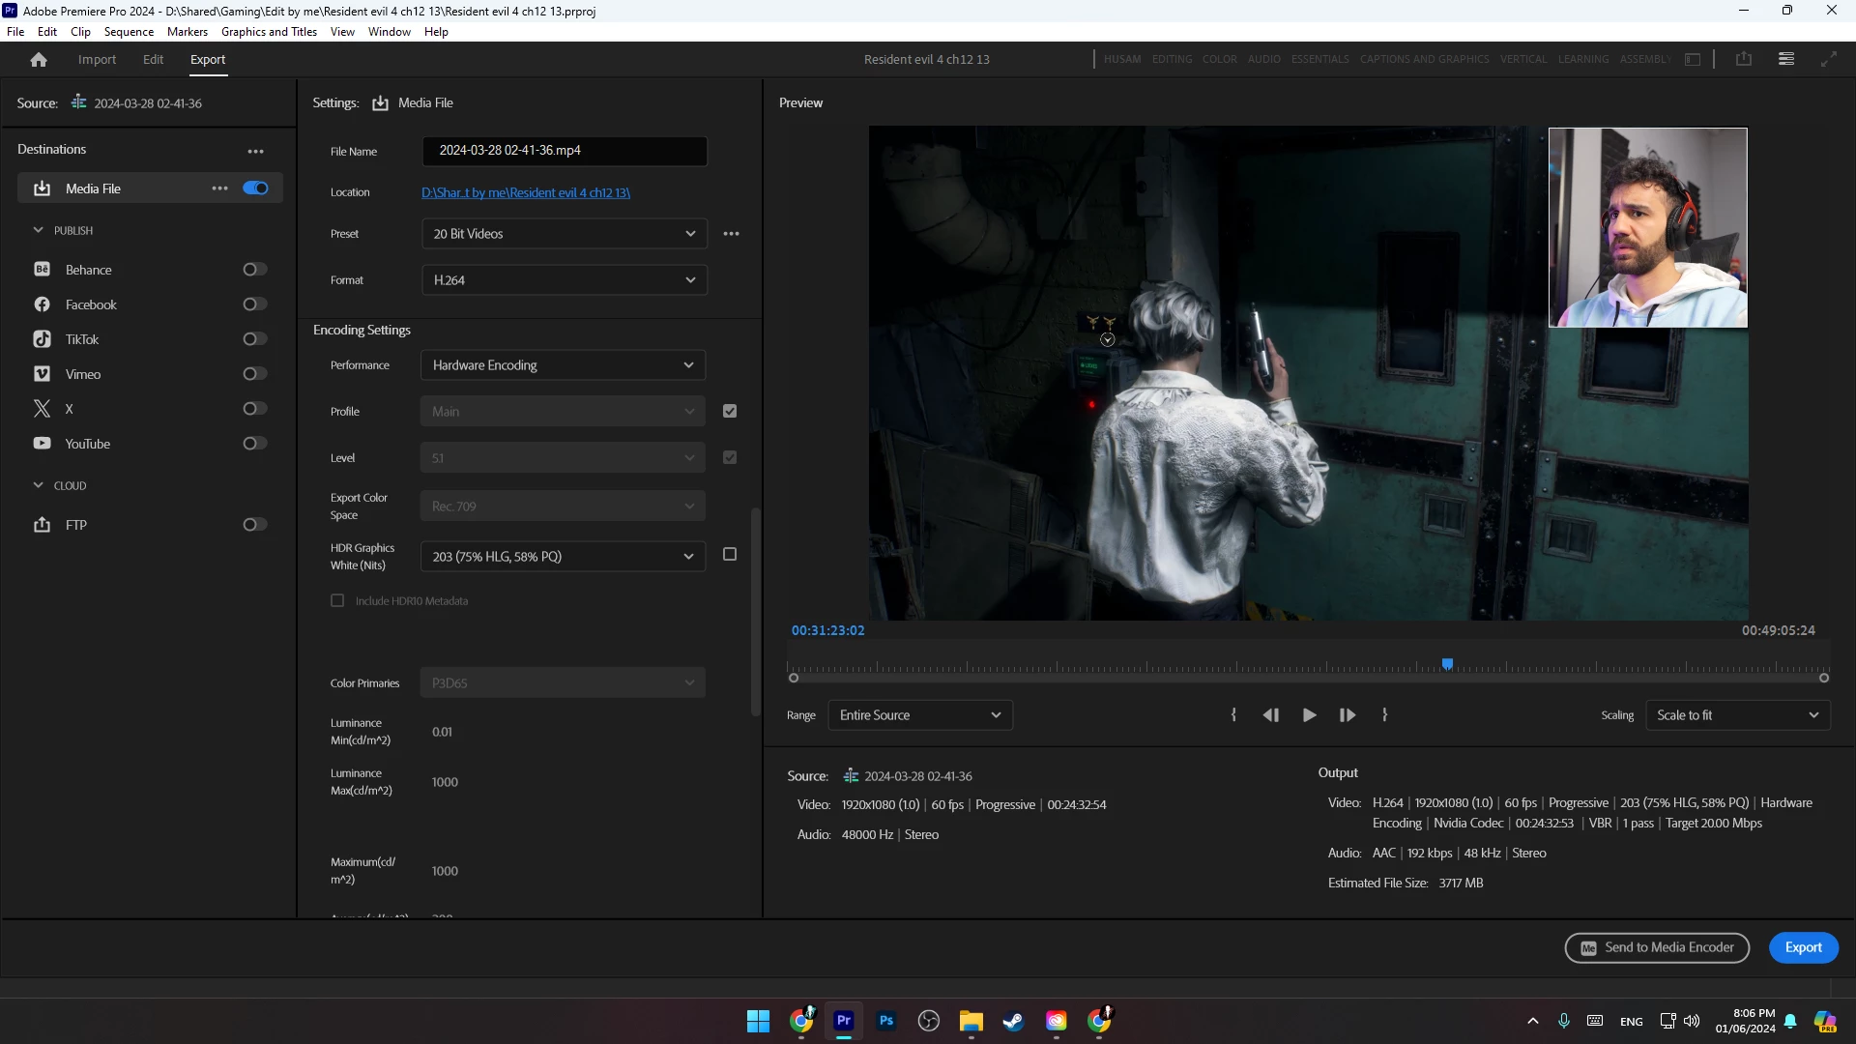Play the export preview
1856x1044 pixels.
click(1309, 715)
